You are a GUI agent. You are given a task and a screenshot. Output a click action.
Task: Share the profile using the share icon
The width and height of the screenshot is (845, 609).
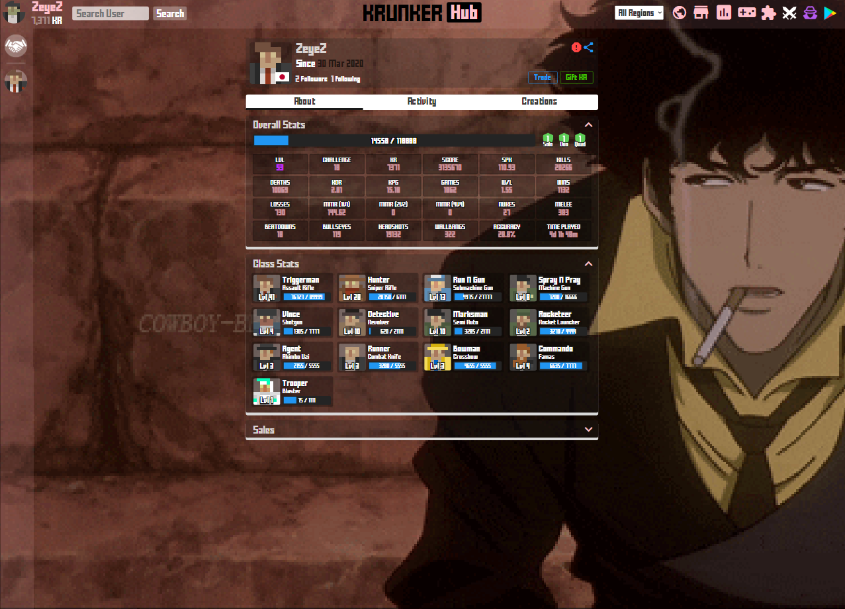click(x=588, y=48)
